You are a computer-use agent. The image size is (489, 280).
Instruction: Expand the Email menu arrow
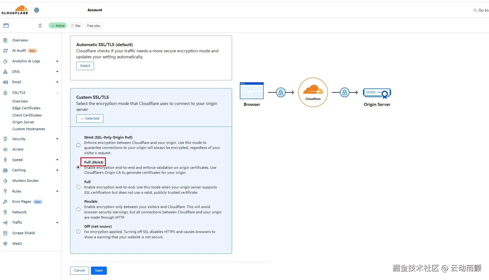point(57,82)
